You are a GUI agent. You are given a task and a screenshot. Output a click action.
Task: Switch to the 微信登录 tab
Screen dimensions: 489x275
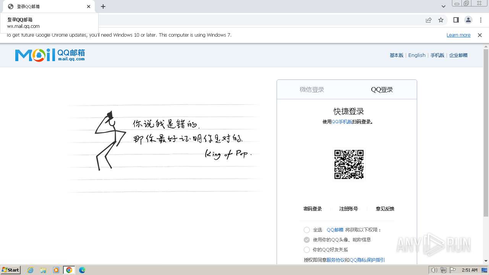pyautogui.click(x=312, y=89)
